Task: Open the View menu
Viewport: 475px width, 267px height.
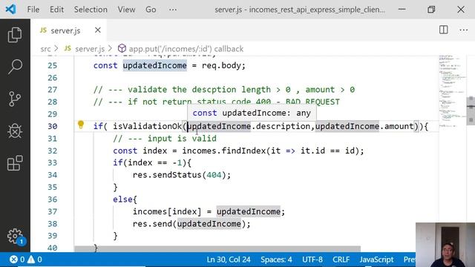Action: 126,10
